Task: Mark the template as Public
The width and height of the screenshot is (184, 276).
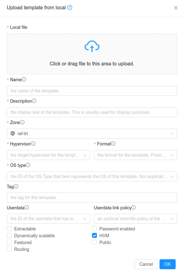Action: pyautogui.click(x=94, y=242)
